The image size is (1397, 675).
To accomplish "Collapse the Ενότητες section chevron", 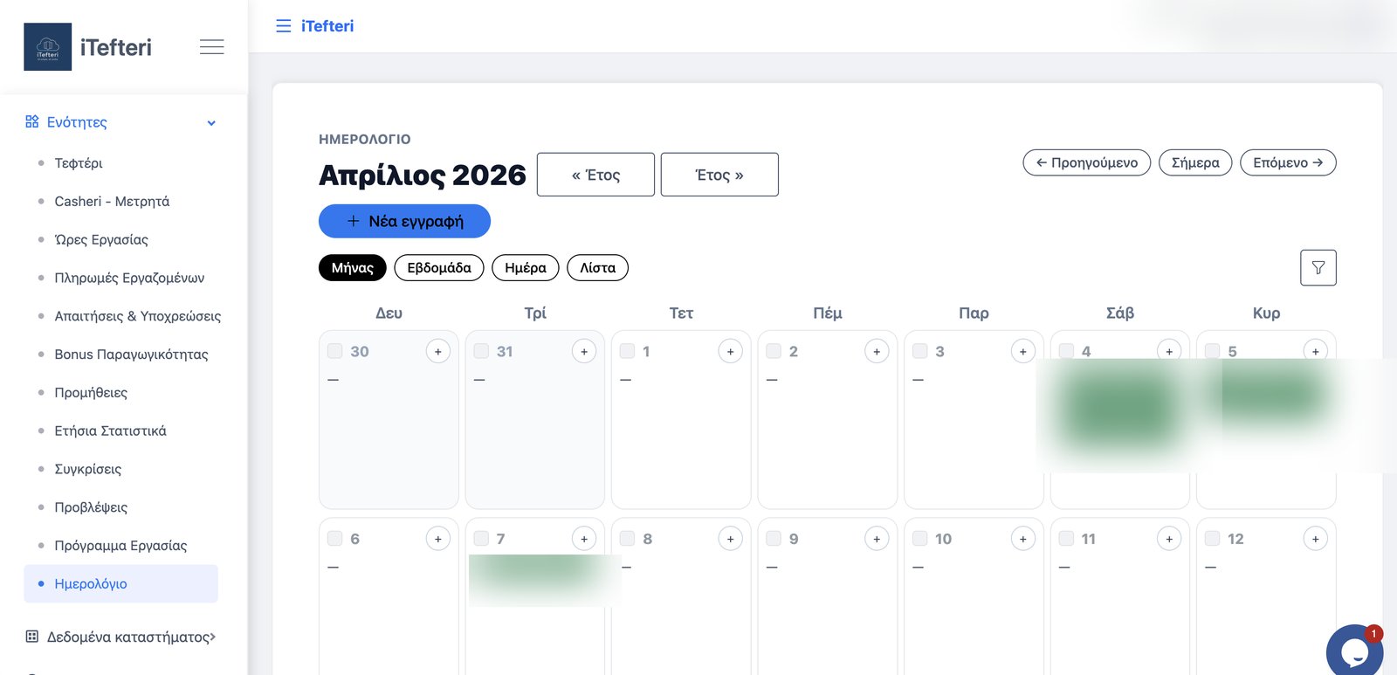I will pos(211,123).
